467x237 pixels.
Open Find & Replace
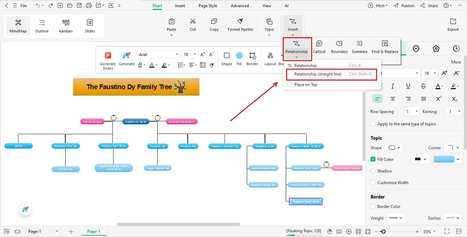point(385,47)
